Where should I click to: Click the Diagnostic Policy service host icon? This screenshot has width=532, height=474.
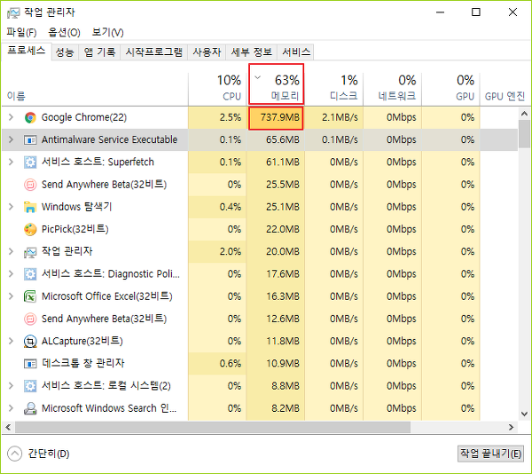coord(30,274)
